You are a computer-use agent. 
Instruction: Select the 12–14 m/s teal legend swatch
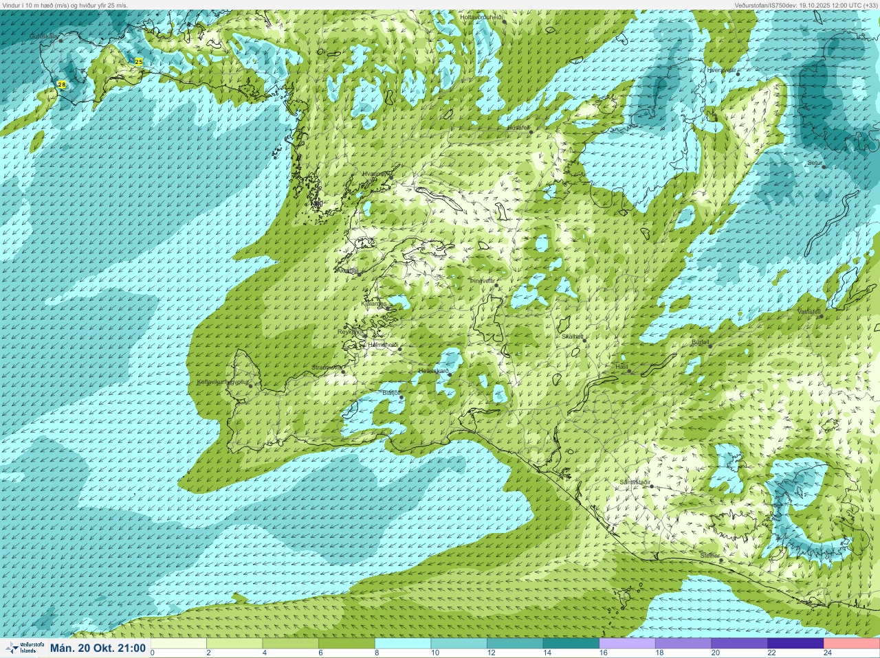(x=516, y=644)
